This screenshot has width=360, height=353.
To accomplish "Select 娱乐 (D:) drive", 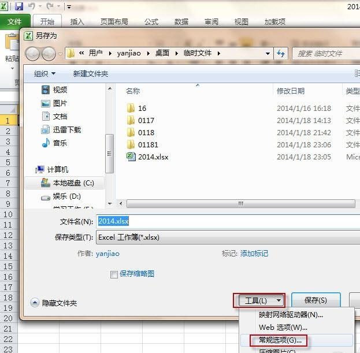I will pos(61,196).
